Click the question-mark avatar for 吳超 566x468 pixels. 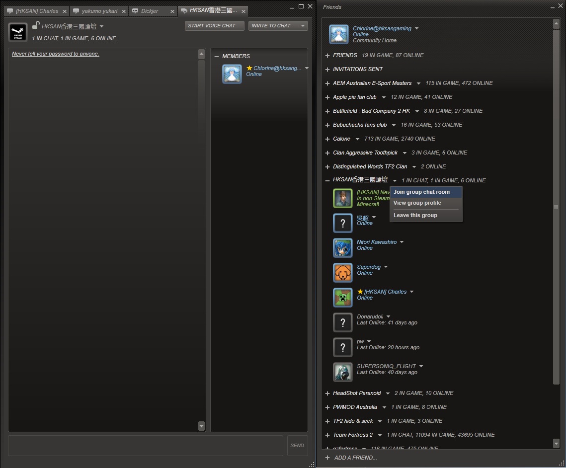click(342, 223)
